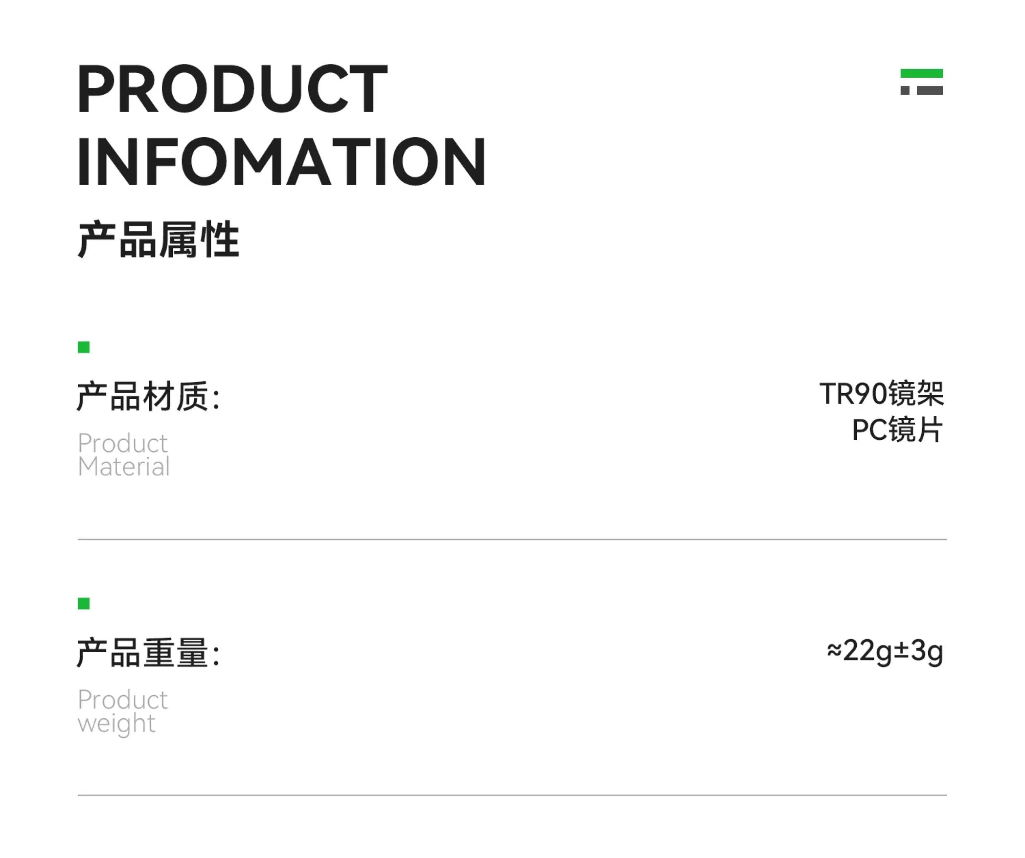Click the small gray square beside gray bar
1025x858 pixels.
[904, 90]
